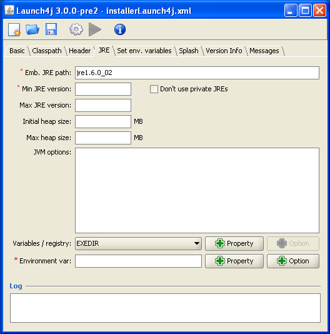Expand the Variables / registry dropdown
330x334 pixels.
(x=138, y=243)
